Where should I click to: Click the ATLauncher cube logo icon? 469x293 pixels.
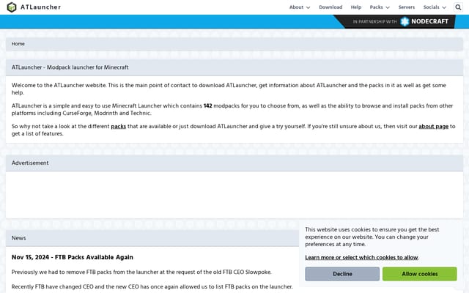[x=12, y=7]
